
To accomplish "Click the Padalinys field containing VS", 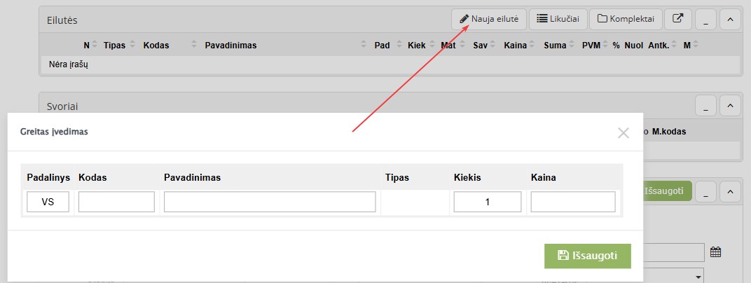I will (48, 202).
